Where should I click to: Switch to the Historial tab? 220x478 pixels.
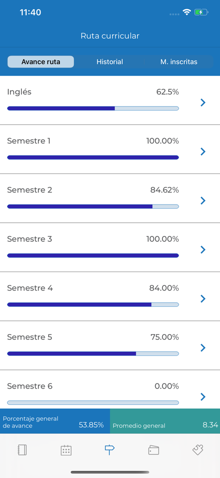click(110, 62)
